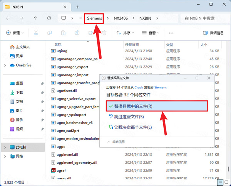This screenshot has height=186, width=231.
Task: Click the Share icon in toolbar
Action: pos(90,33)
